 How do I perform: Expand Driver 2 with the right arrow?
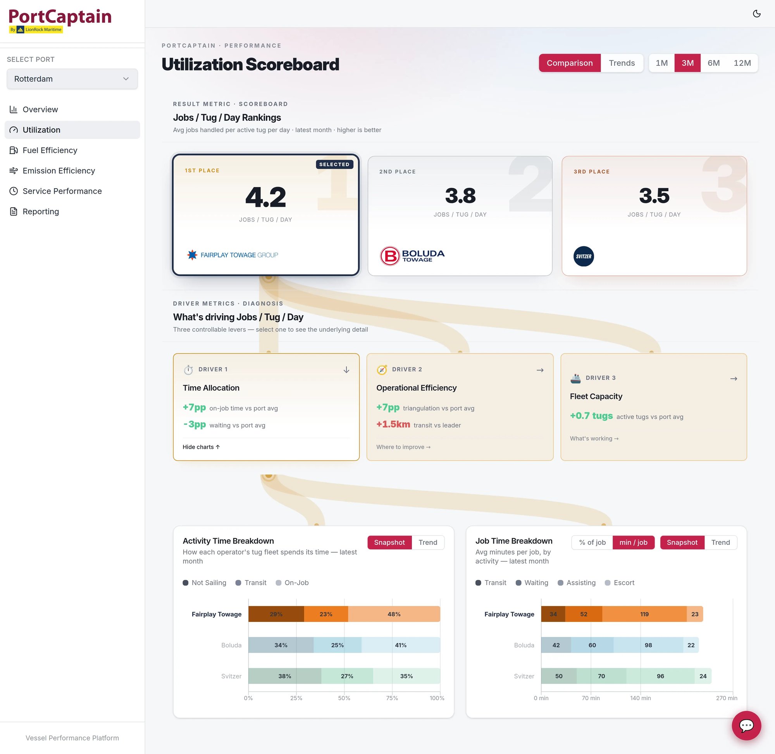(x=540, y=370)
